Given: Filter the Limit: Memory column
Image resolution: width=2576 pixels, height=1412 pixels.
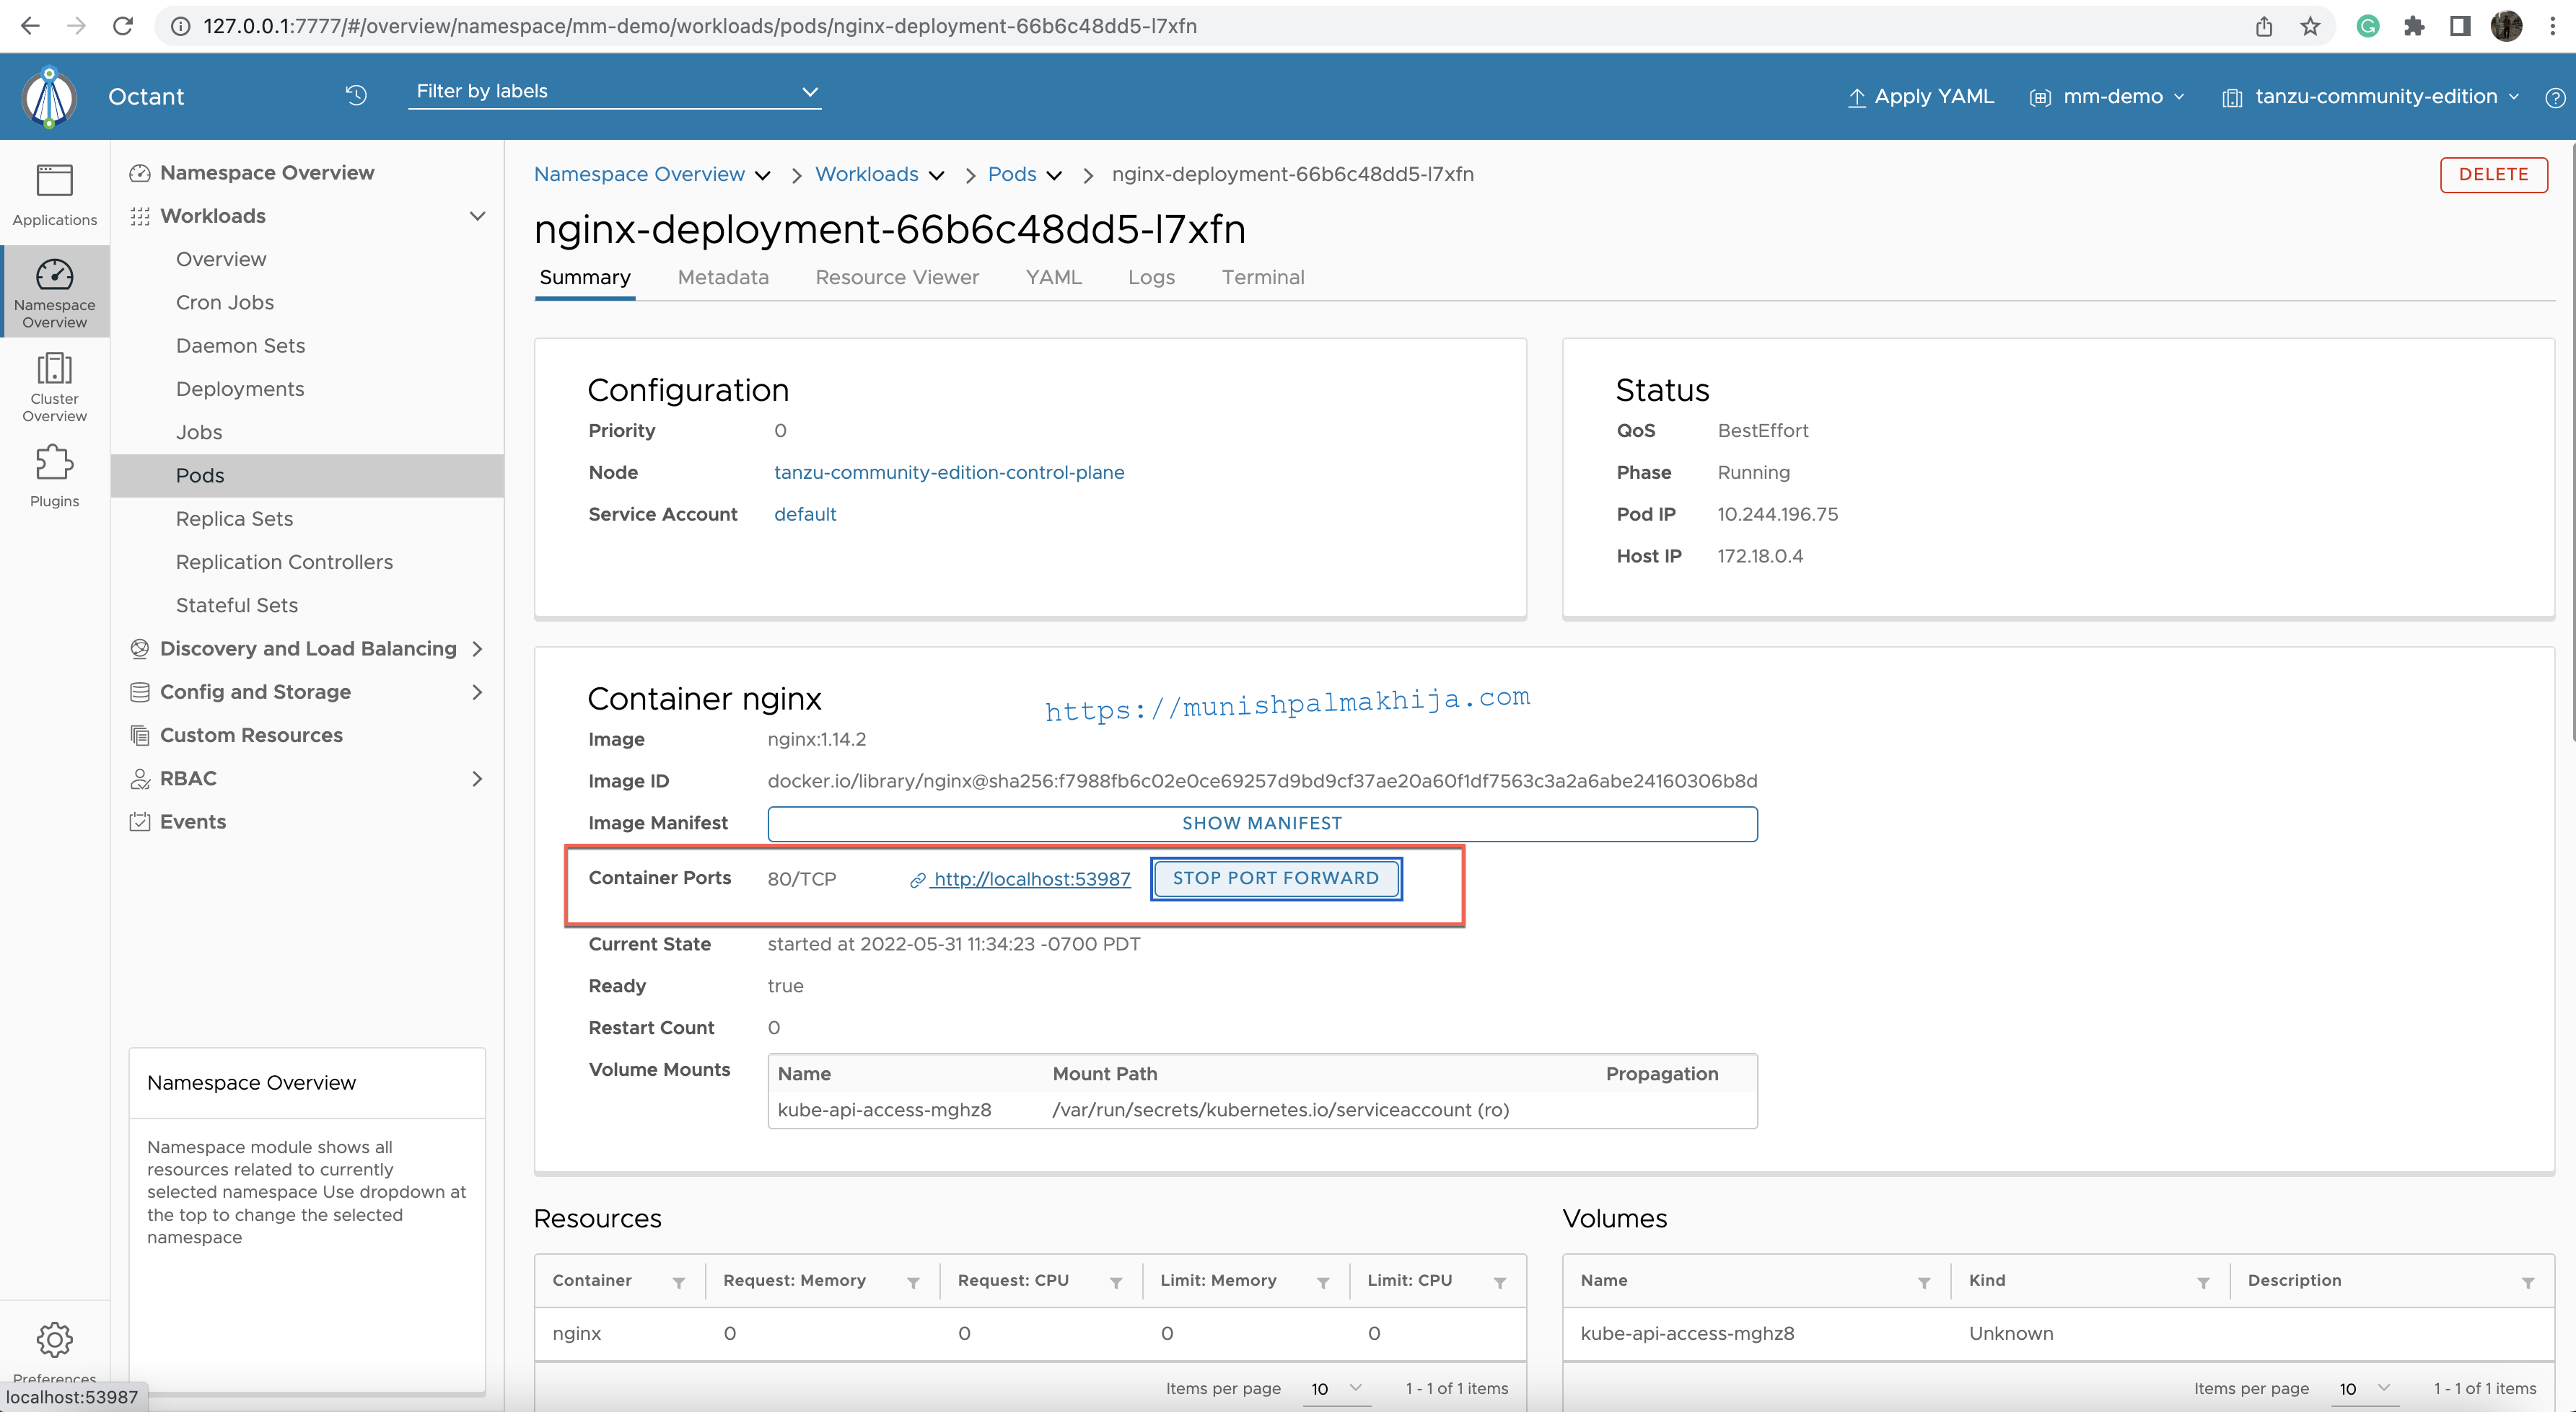Looking at the screenshot, I should click(x=1323, y=1282).
